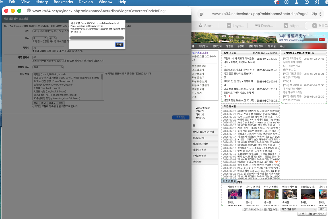Select 백악산 (board_ZNPD81, board) in module list
The image size is (328, 219).
[49, 74]
